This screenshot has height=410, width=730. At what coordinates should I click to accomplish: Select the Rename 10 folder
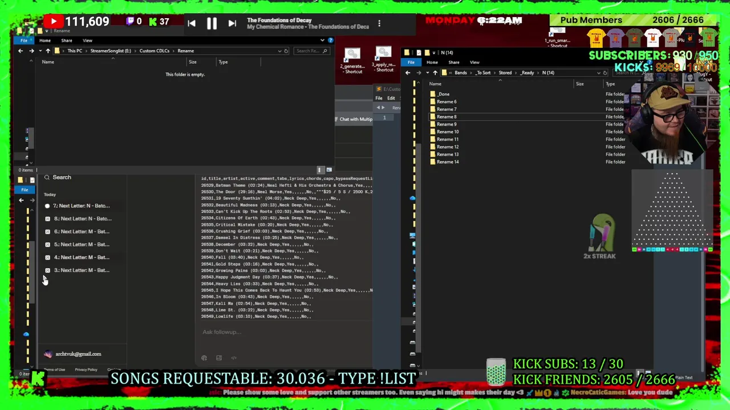pos(448,132)
